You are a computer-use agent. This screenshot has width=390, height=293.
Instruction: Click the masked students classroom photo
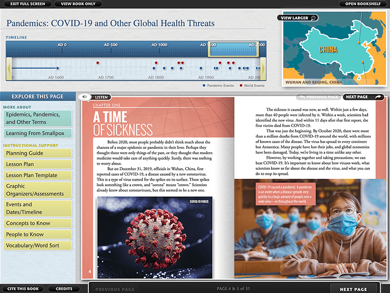coord(311,229)
